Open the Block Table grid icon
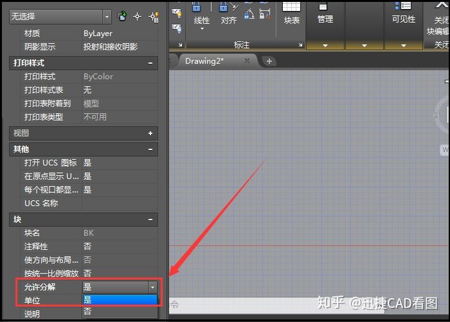 (x=291, y=6)
